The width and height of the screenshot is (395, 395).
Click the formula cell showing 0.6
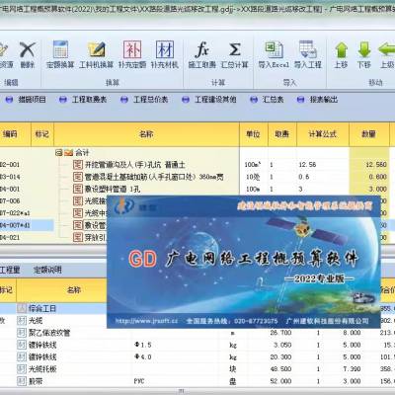point(323,177)
